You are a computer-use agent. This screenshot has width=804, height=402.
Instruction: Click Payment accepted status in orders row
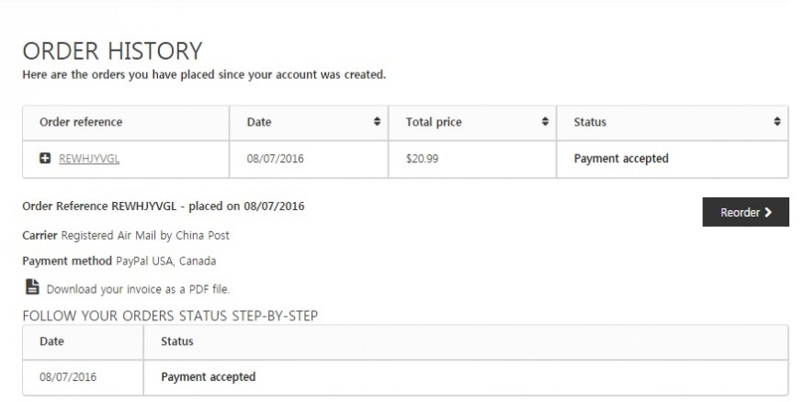[621, 159]
